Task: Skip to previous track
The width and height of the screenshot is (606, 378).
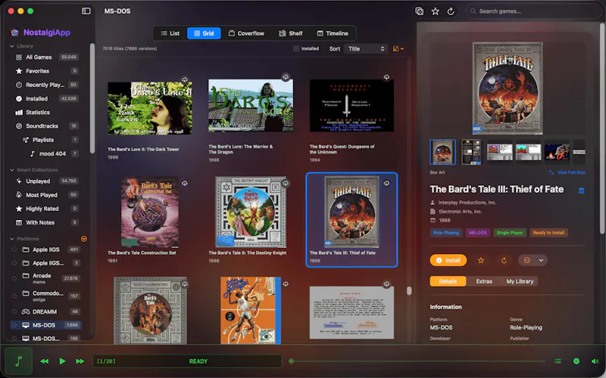Action: coord(45,361)
